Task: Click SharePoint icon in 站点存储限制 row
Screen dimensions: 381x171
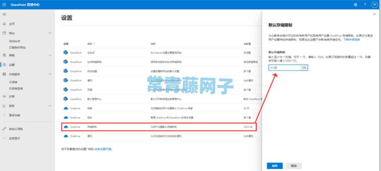Action: [65, 62]
